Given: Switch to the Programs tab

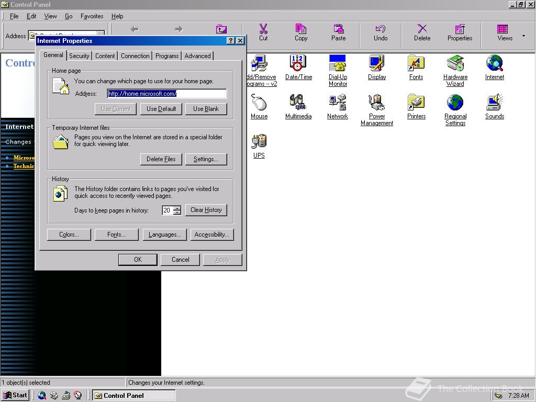Looking at the screenshot, I should [x=167, y=55].
